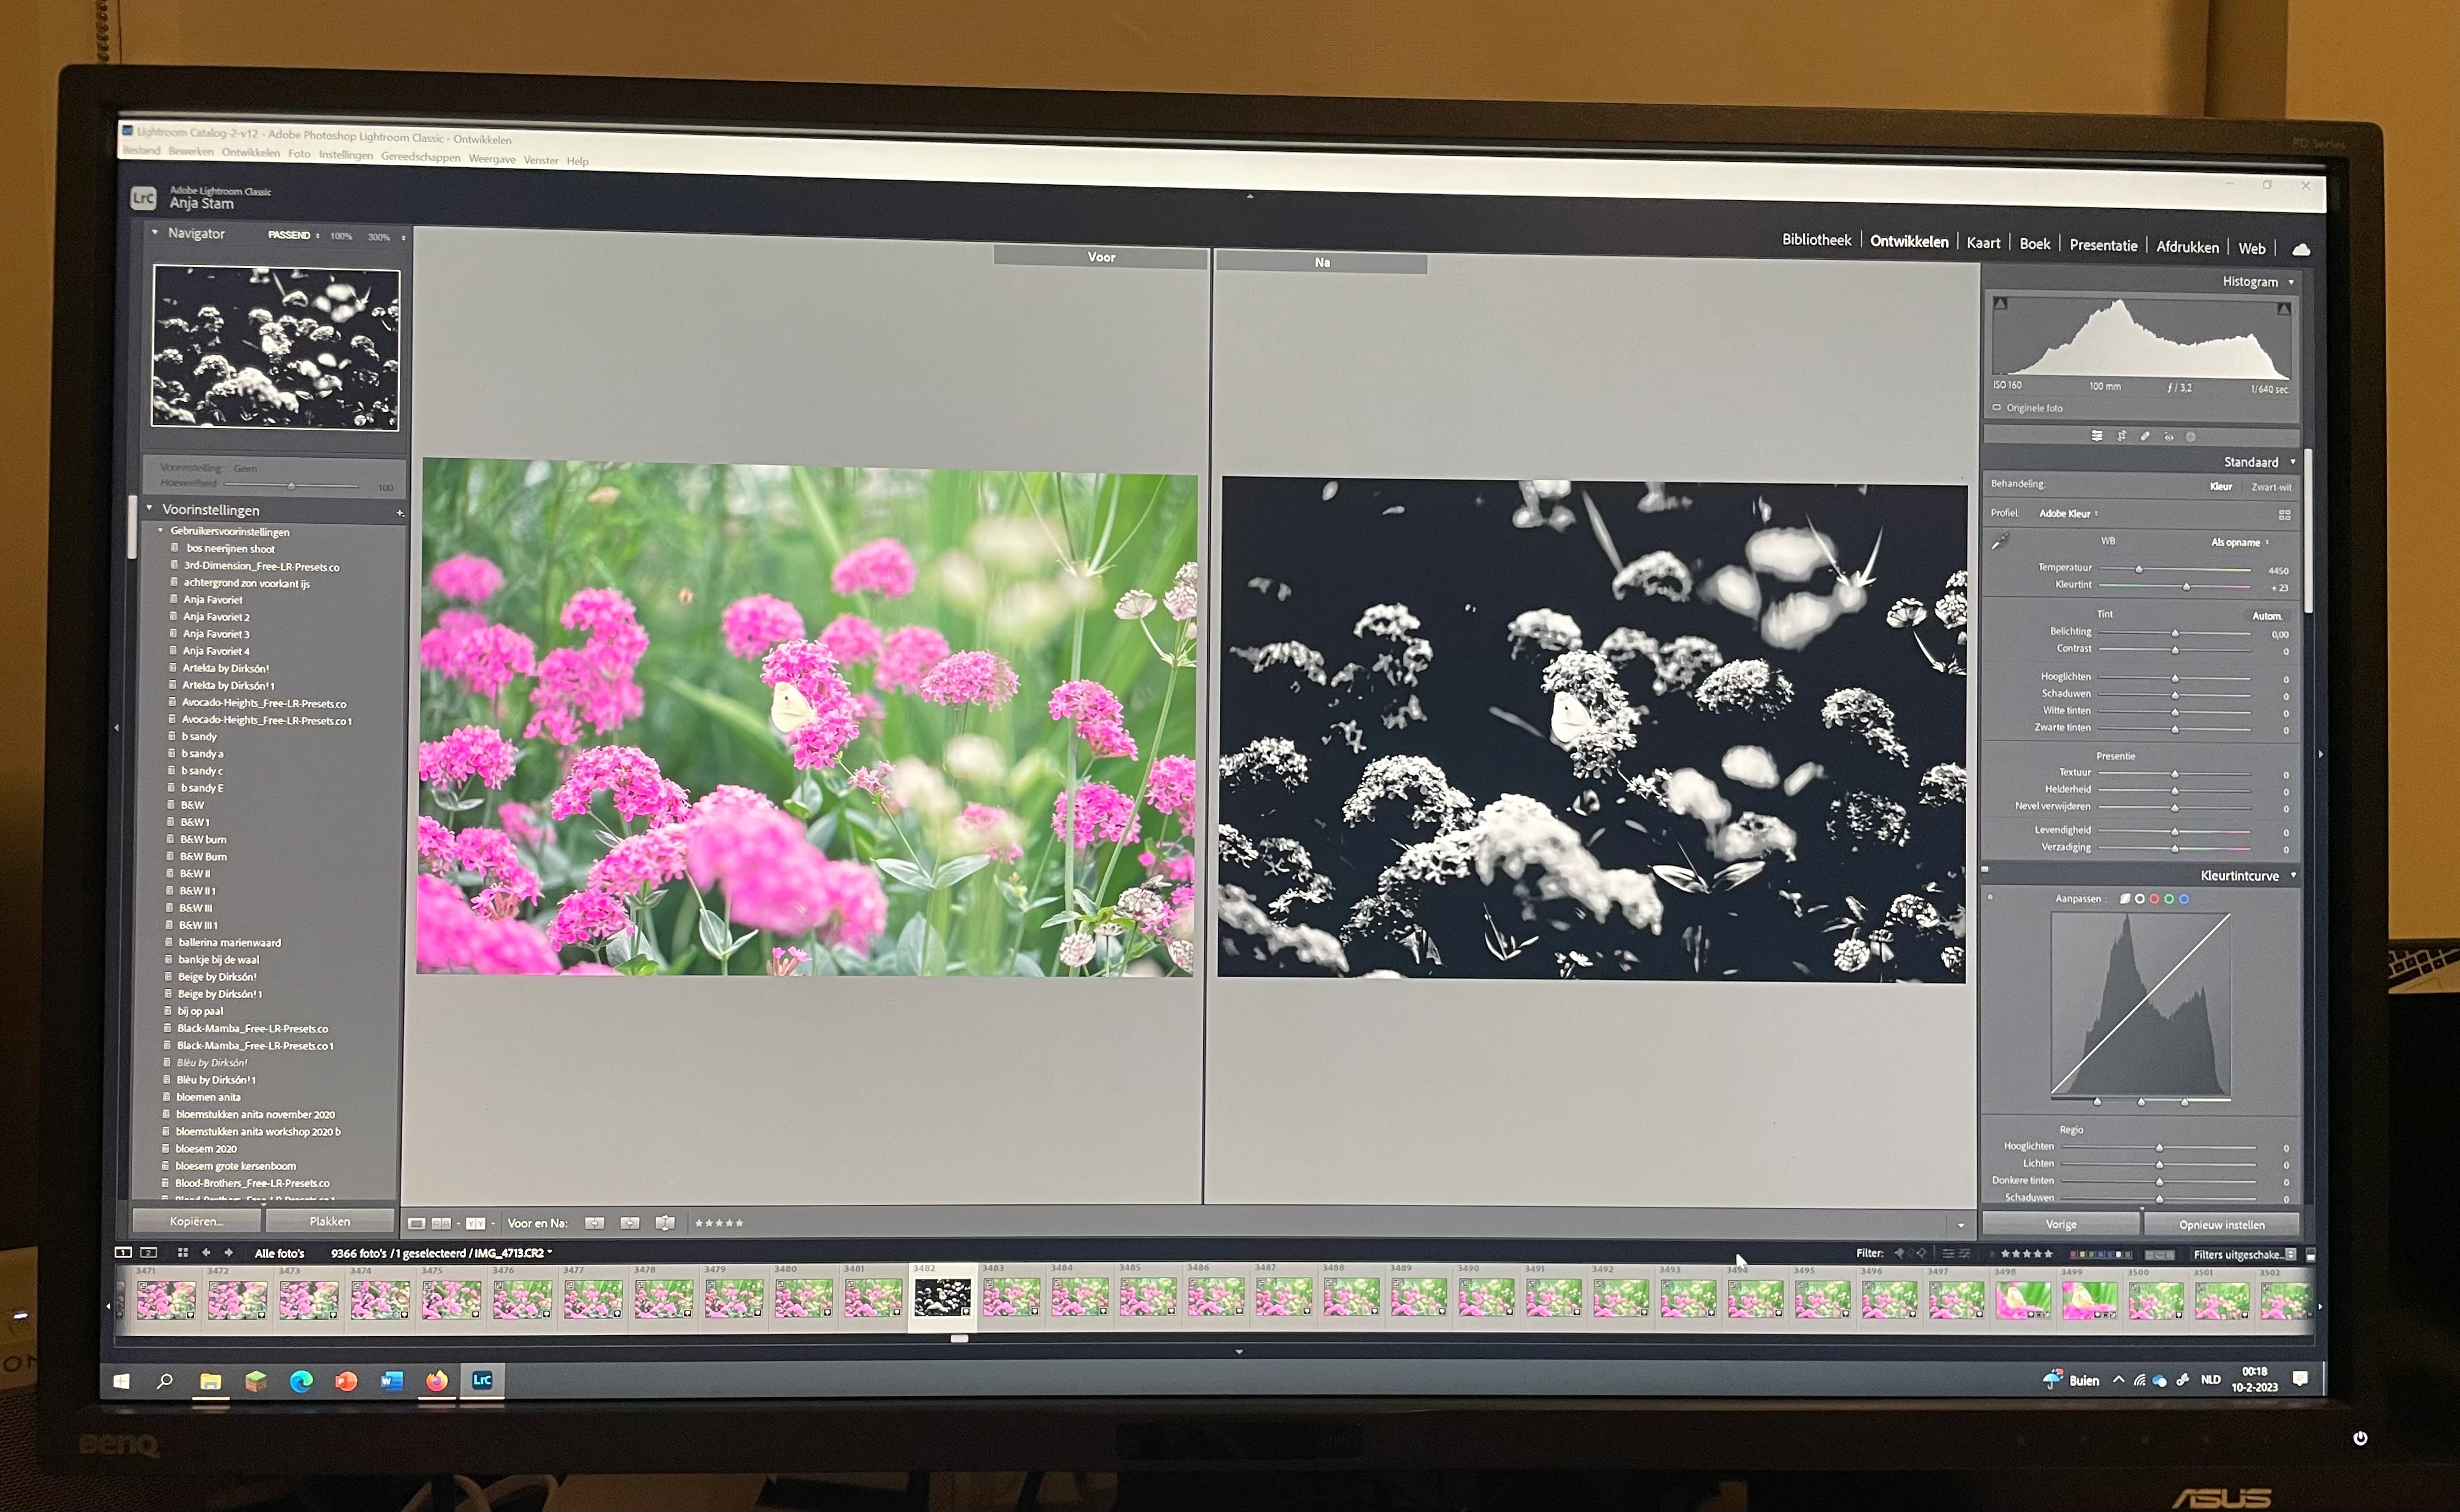Enable the Originele foto checkbox
This screenshot has height=1512, width=2460.
click(1997, 408)
